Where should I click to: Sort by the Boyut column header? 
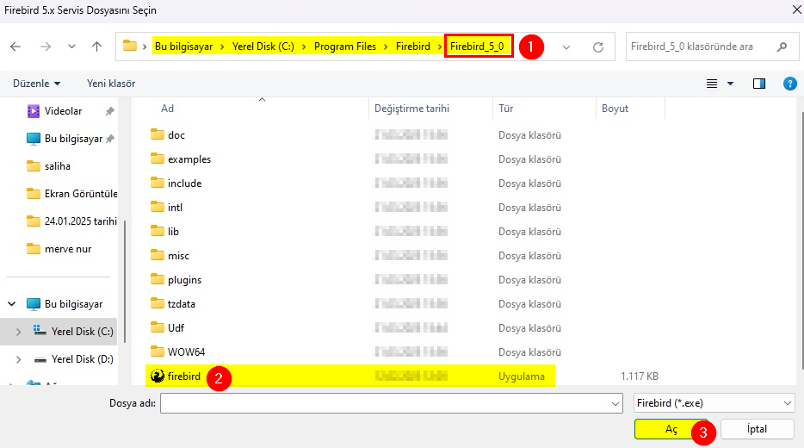pyautogui.click(x=615, y=109)
